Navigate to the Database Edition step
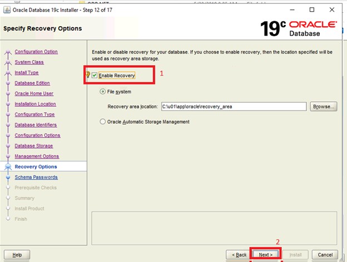This screenshot has width=347, height=262. click(32, 83)
